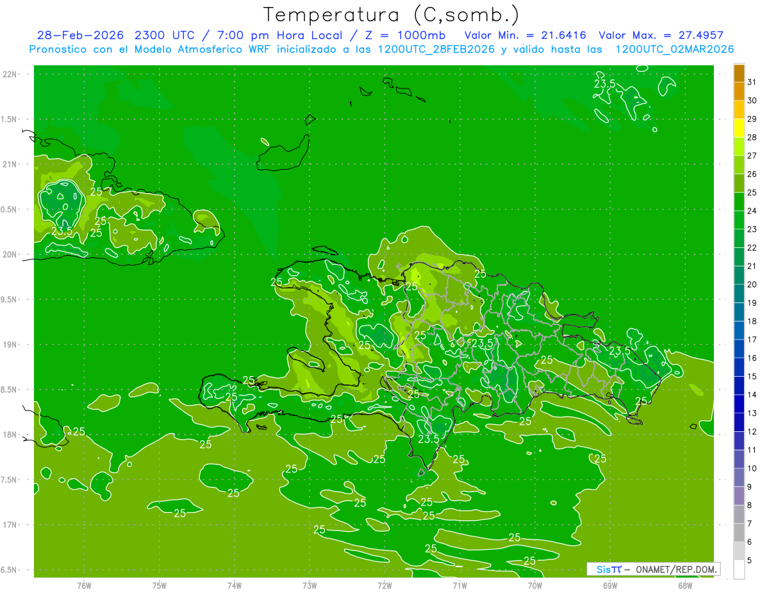This screenshot has height=594, width=769.
Task: Click the "18N" latitude axis label
Action: (x=11, y=434)
